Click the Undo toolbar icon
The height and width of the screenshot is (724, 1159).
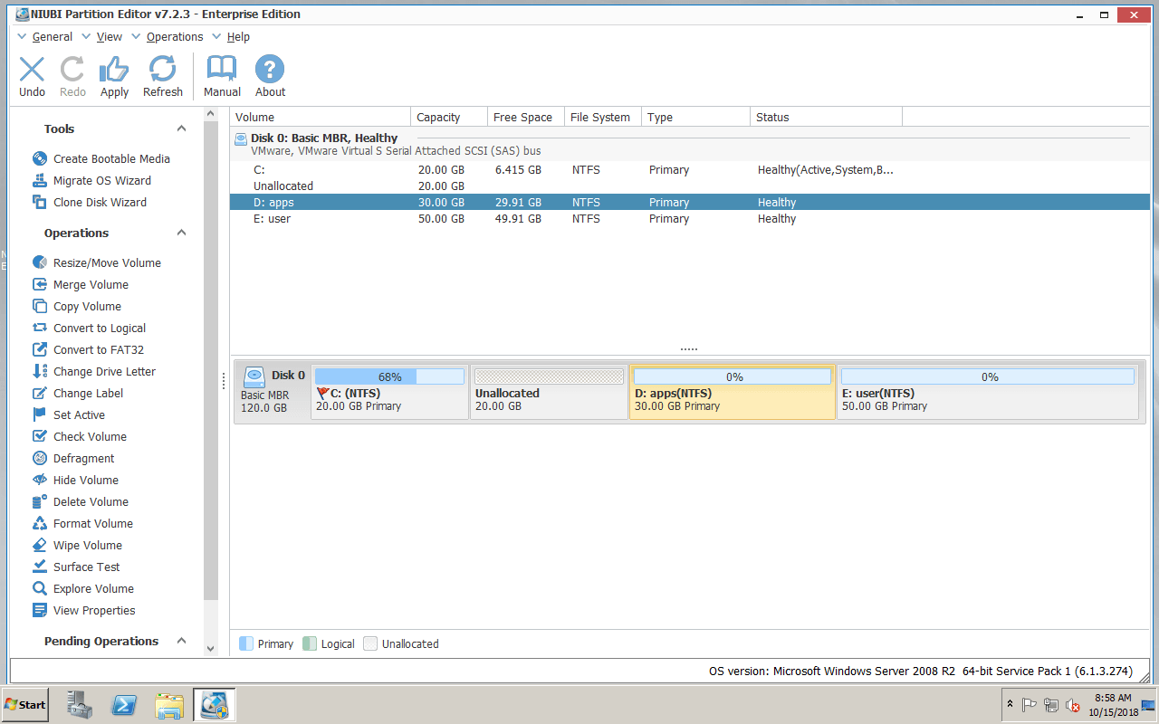tap(32, 76)
